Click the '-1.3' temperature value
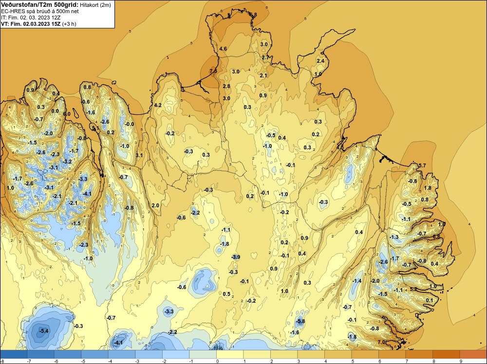 394,237
